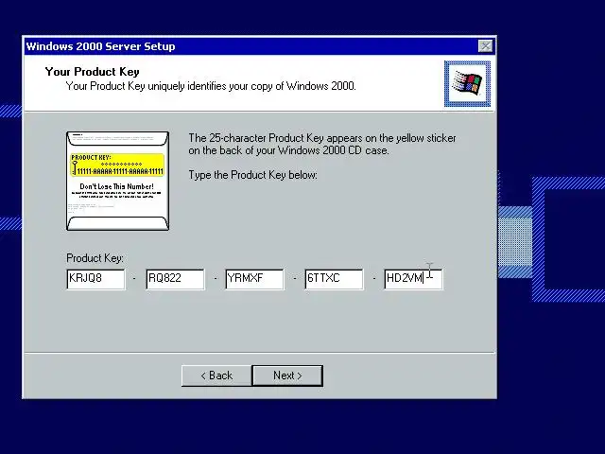Go back with the Back button
Screen dimensions: 605x454
pyautogui.click(x=216, y=375)
